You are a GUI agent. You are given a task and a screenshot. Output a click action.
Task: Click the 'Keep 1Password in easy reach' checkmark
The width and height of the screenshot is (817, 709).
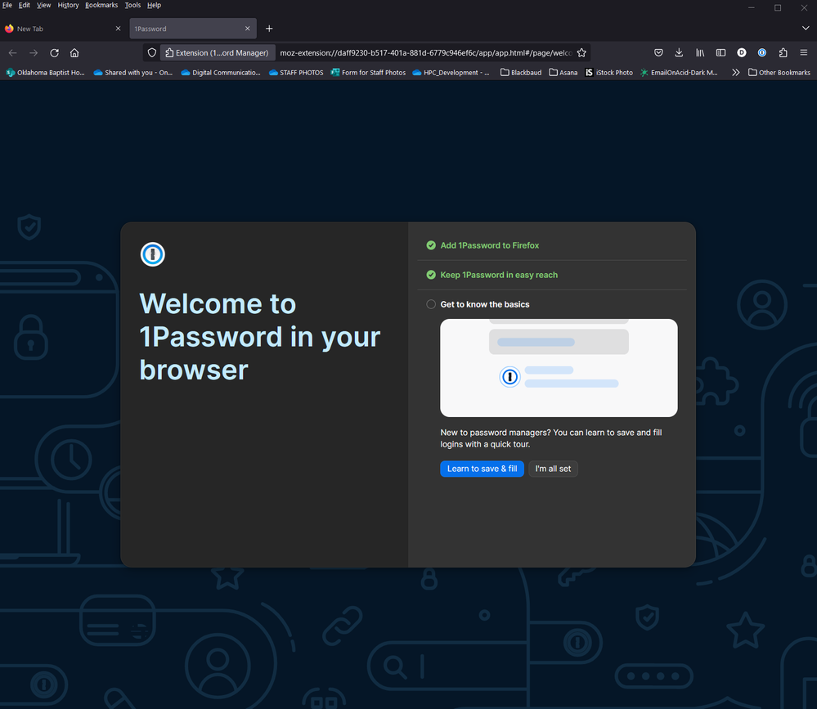431,275
